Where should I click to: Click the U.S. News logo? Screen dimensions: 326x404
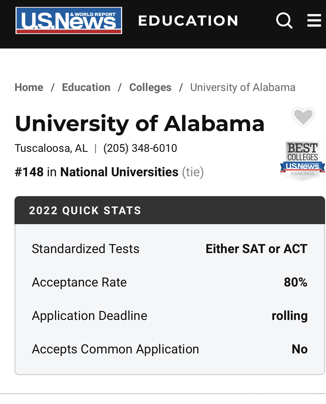[x=69, y=20]
